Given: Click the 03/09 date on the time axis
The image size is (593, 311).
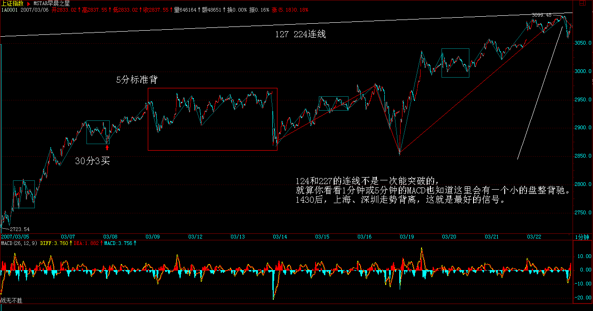Looking at the screenshot, I should click(x=153, y=237).
